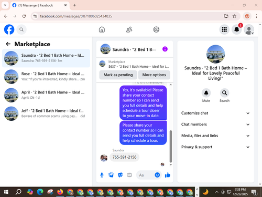The width and height of the screenshot is (262, 197).
Task: Send a thumbs up like
Action: click(168, 175)
